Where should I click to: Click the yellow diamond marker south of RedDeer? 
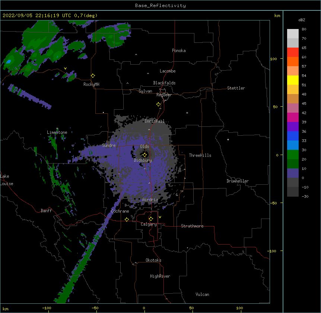159,104
